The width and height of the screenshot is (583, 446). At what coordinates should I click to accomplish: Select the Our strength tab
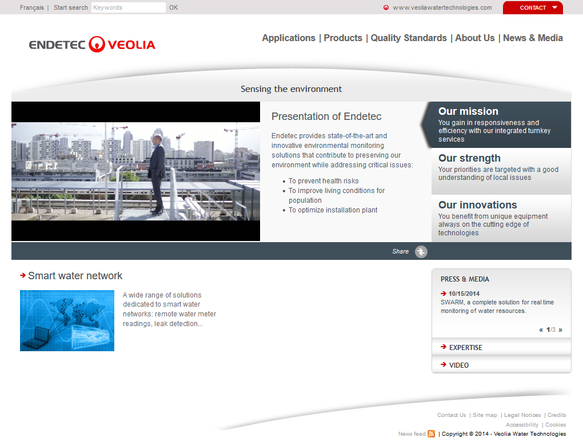click(x=501, y=171)
